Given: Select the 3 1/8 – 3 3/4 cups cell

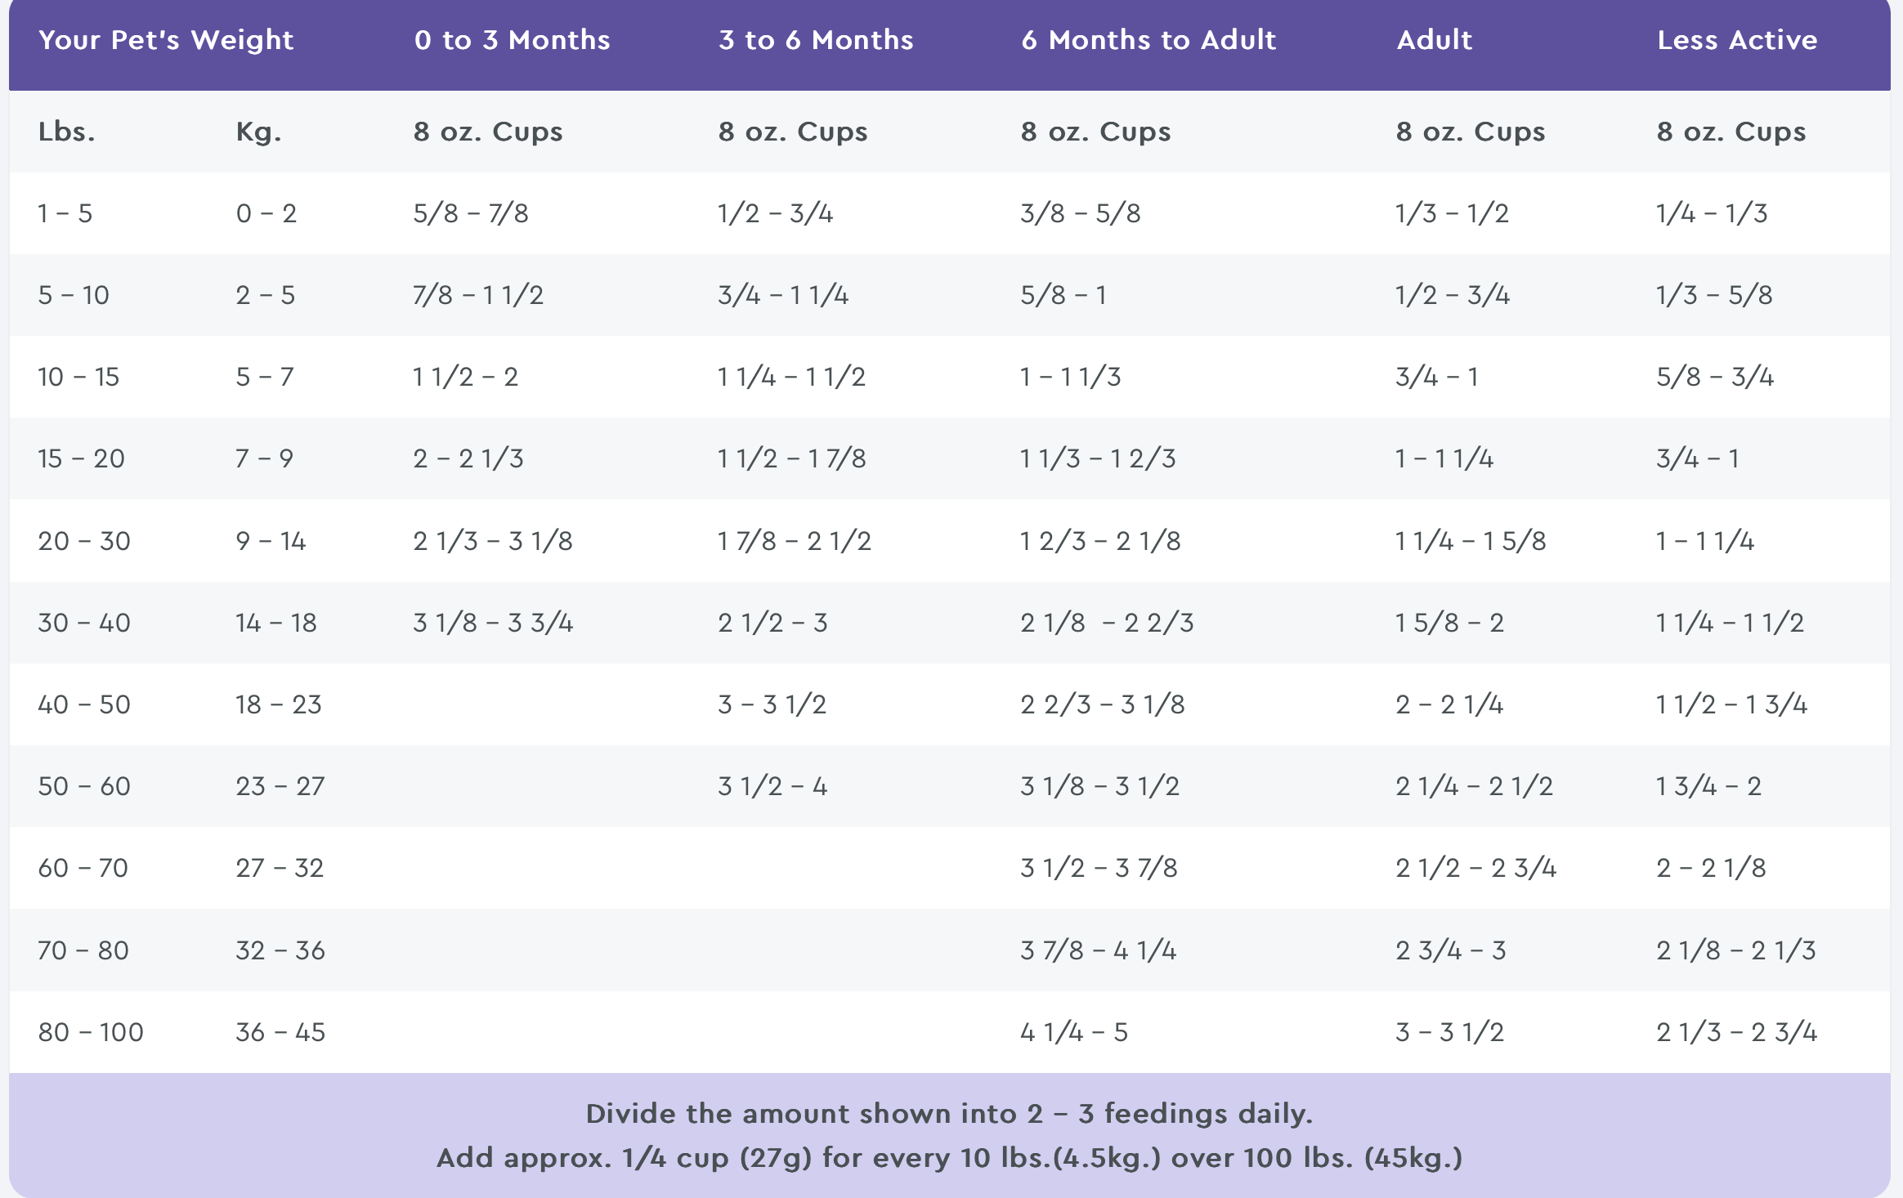Looking at the screenshot, I should click(x=493, y=623).
